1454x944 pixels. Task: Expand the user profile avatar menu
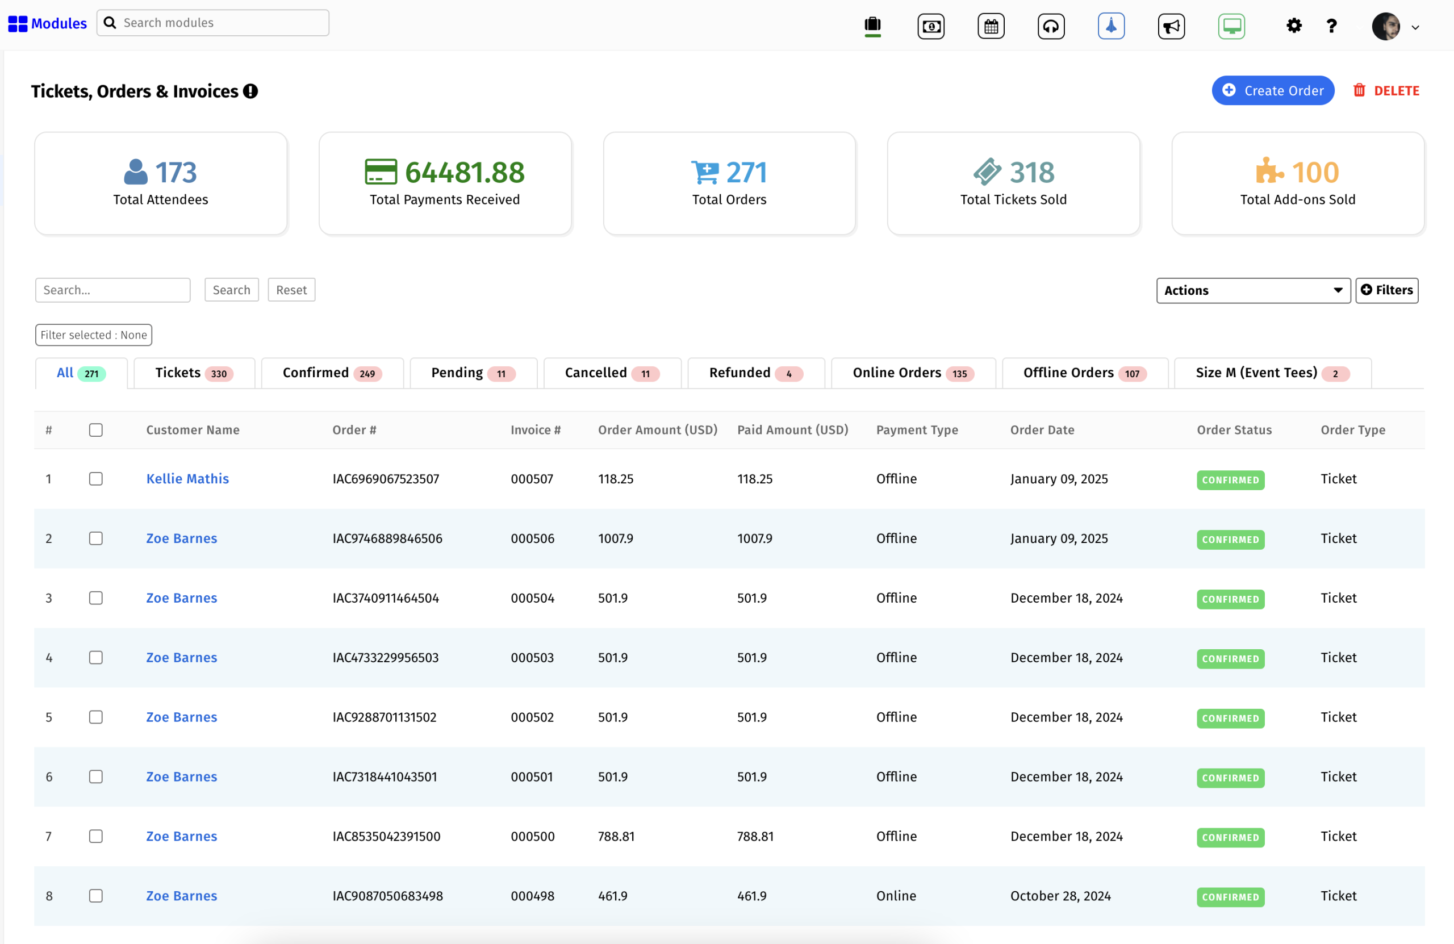point(1395,26)
